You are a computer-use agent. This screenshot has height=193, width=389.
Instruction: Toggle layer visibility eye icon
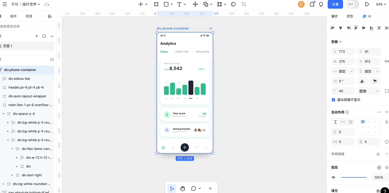pyautogui.click(x=333, y=177)
